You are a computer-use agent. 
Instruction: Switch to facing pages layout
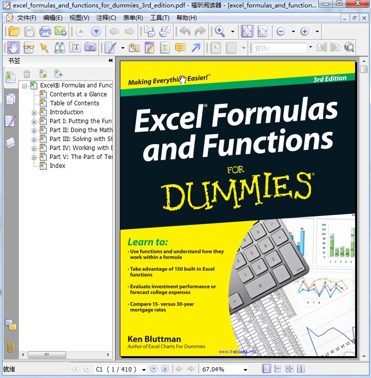[x=301, y=369]
